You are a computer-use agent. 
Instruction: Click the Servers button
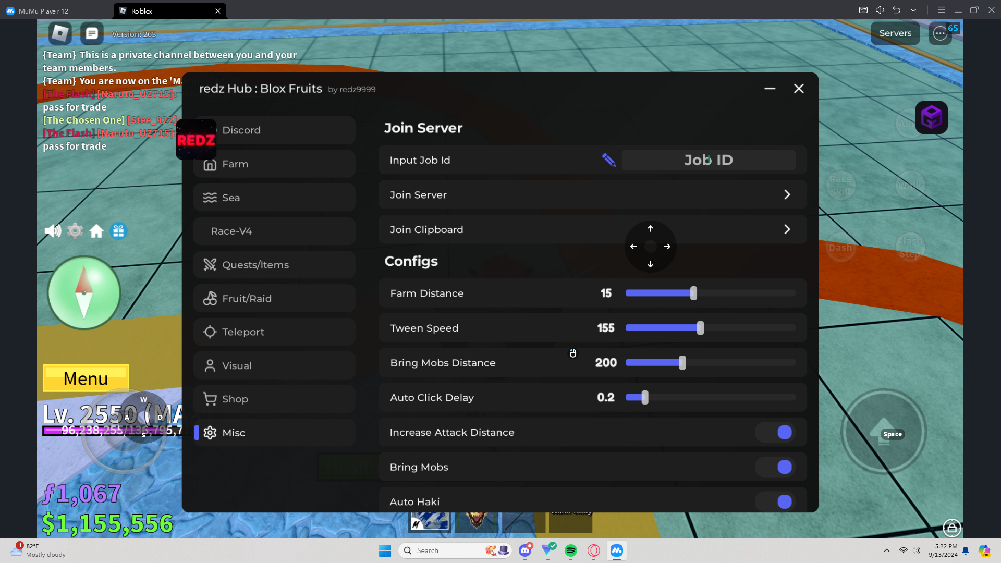pyautogui.click(x=895, y=33)
